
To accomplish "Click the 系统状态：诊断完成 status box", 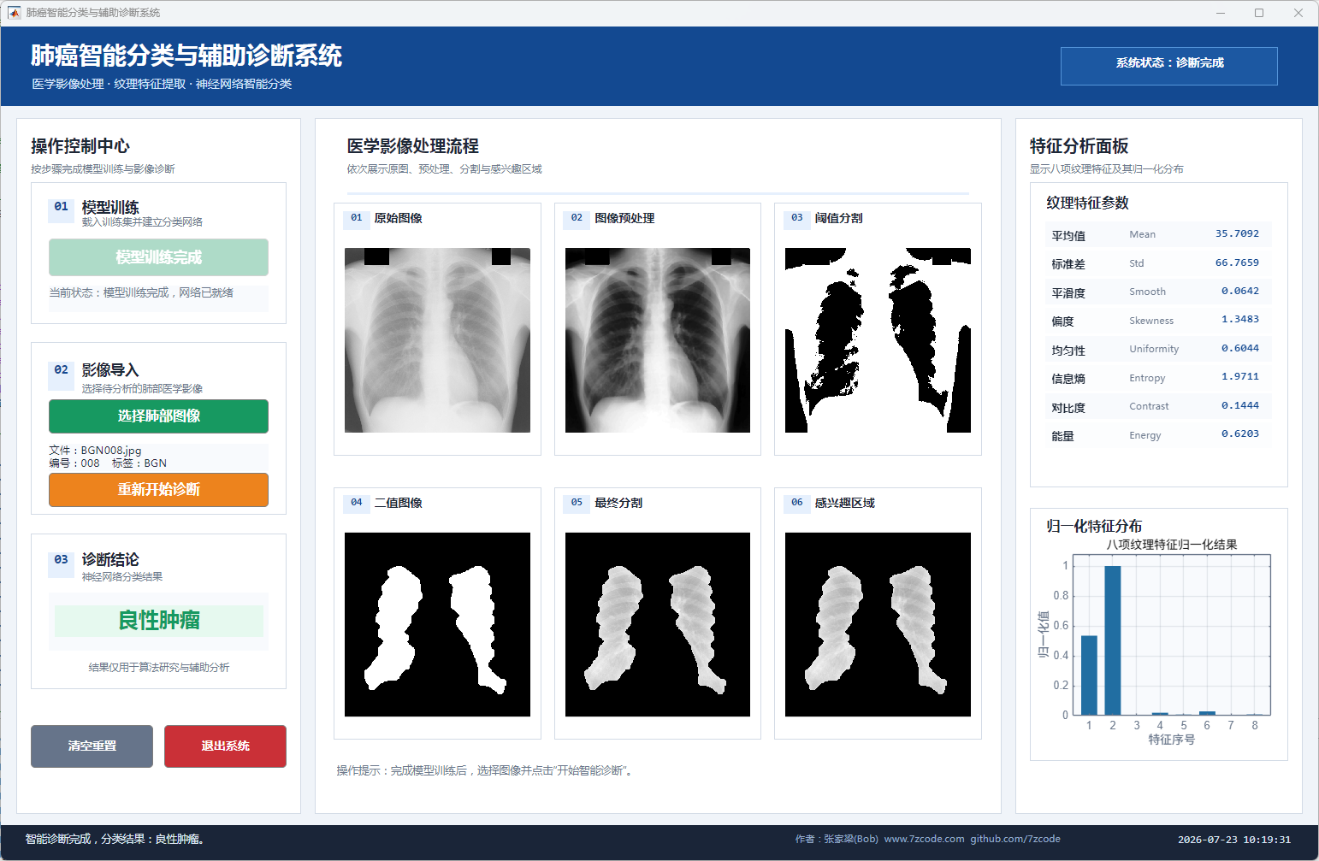I will 1168,66.
